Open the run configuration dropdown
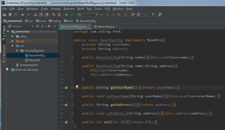This screenshot has height=130, width=225. tap(91, 15)
